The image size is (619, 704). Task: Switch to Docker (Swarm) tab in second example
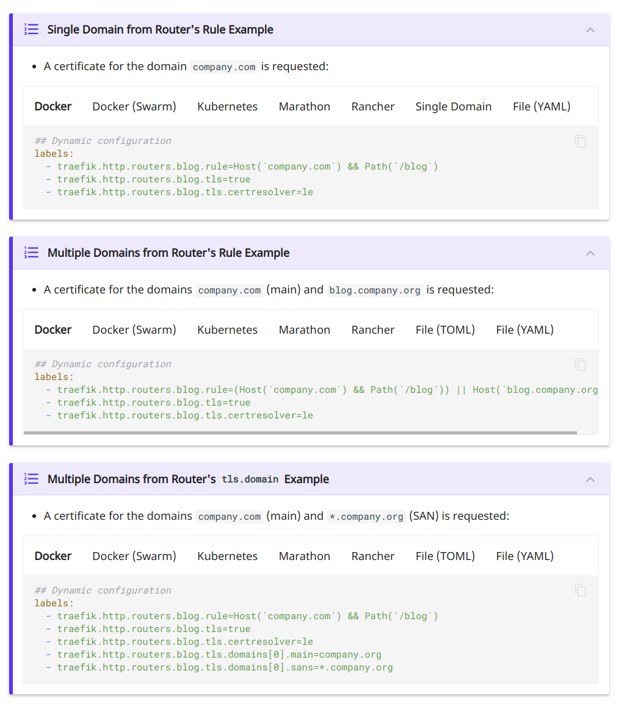click(134, 329)
